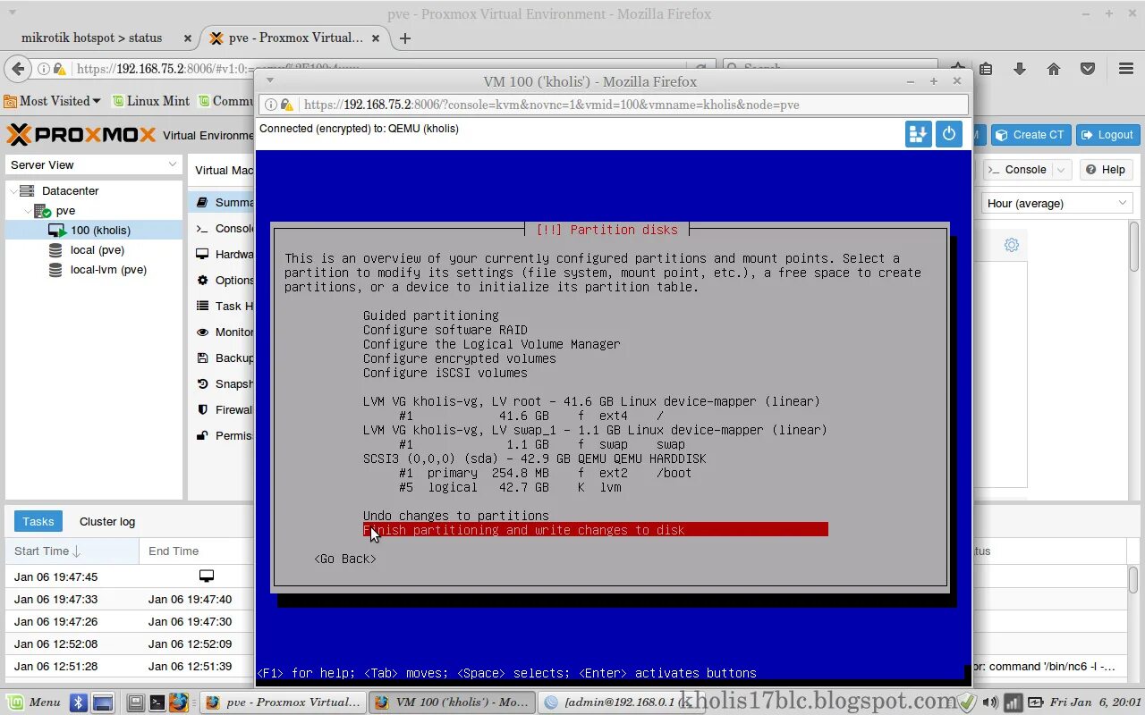
Task: Click the Console button in Proxmox toolbar
Action: [1018, 170]
